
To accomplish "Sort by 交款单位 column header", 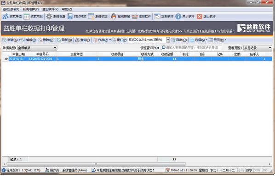I will click(76, 54).
